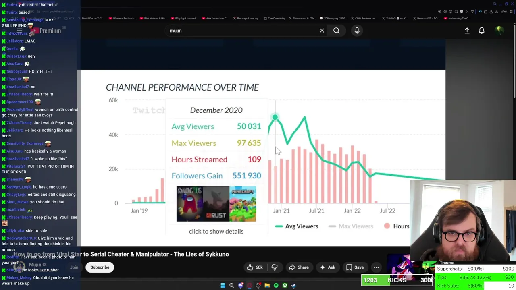Open the more actions ellipsis menu
Viewport: 516px width, 290px height.
[x=376, y=267]
